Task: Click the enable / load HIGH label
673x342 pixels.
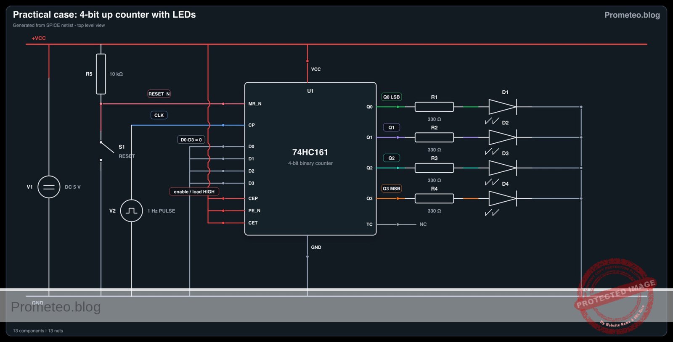Action: pyautogui.click(x=194, y=192)
